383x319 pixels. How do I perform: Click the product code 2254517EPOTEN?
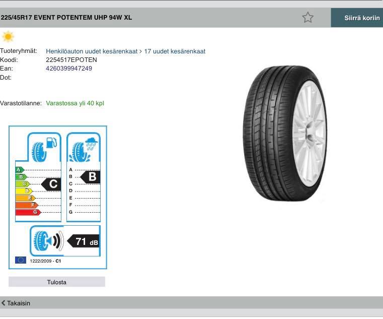[71, 60]
